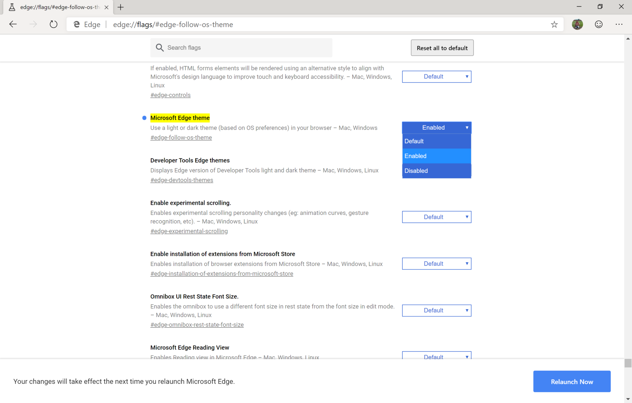
Task: Click the search magnifier icon
Action: [160, 48]
